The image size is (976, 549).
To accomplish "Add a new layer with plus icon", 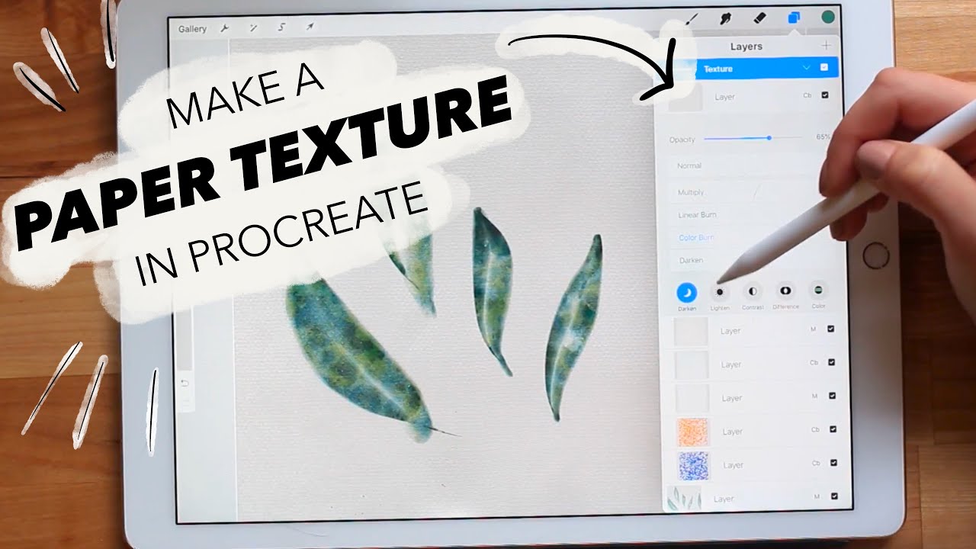I will click(826, 46).
